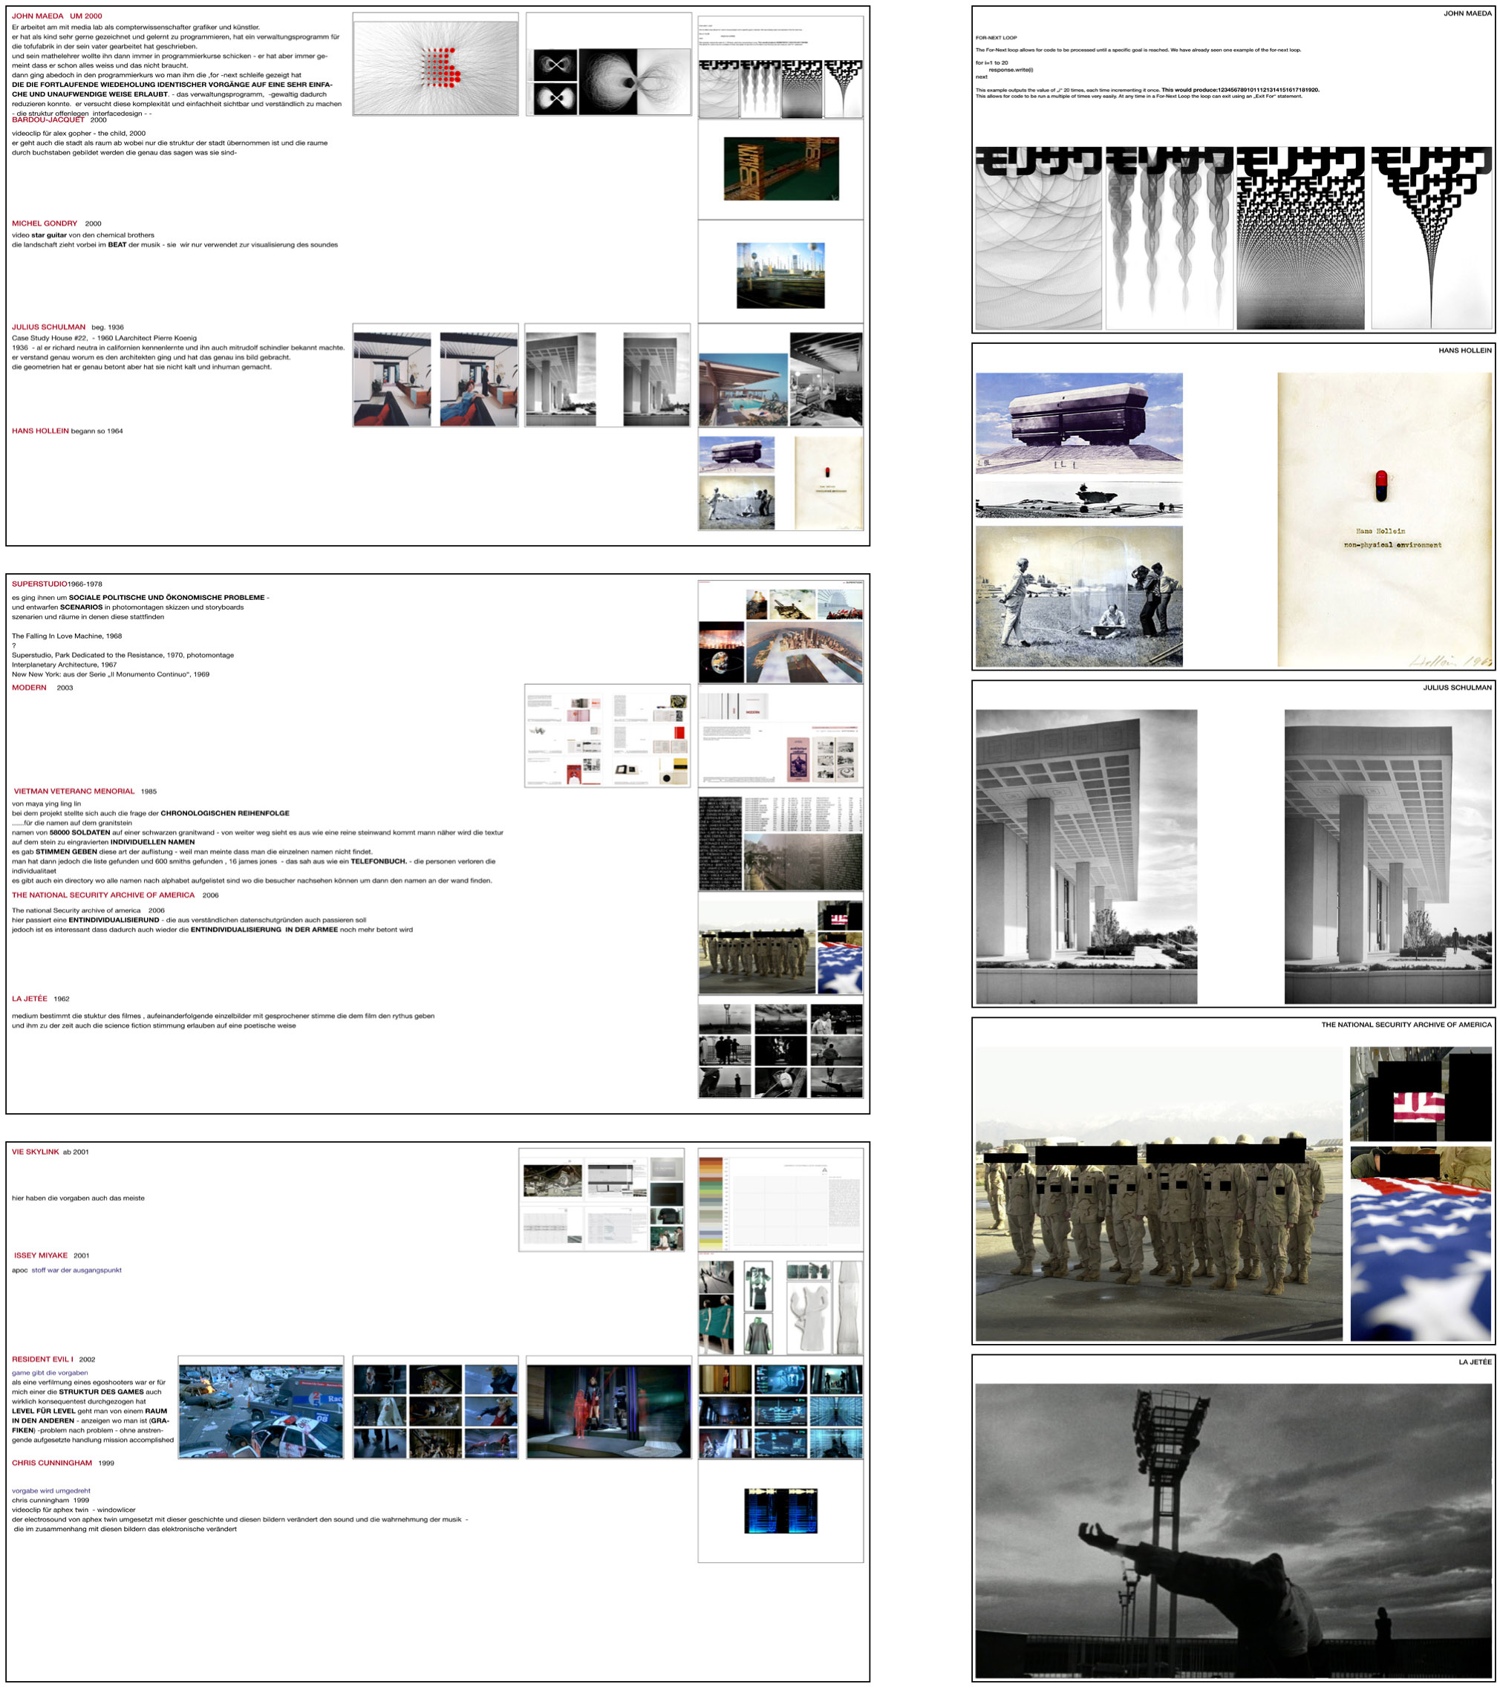The width and height of the screenshot is (1500, 1693).
Task: Select the red 'MODERN 2003' heading
Action: point(42,688)
